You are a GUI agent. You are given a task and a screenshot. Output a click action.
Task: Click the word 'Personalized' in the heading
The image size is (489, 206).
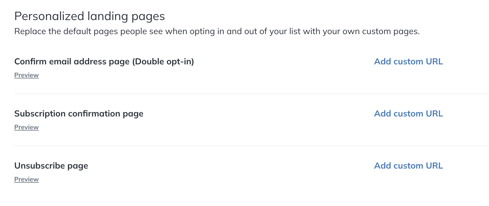49,16
